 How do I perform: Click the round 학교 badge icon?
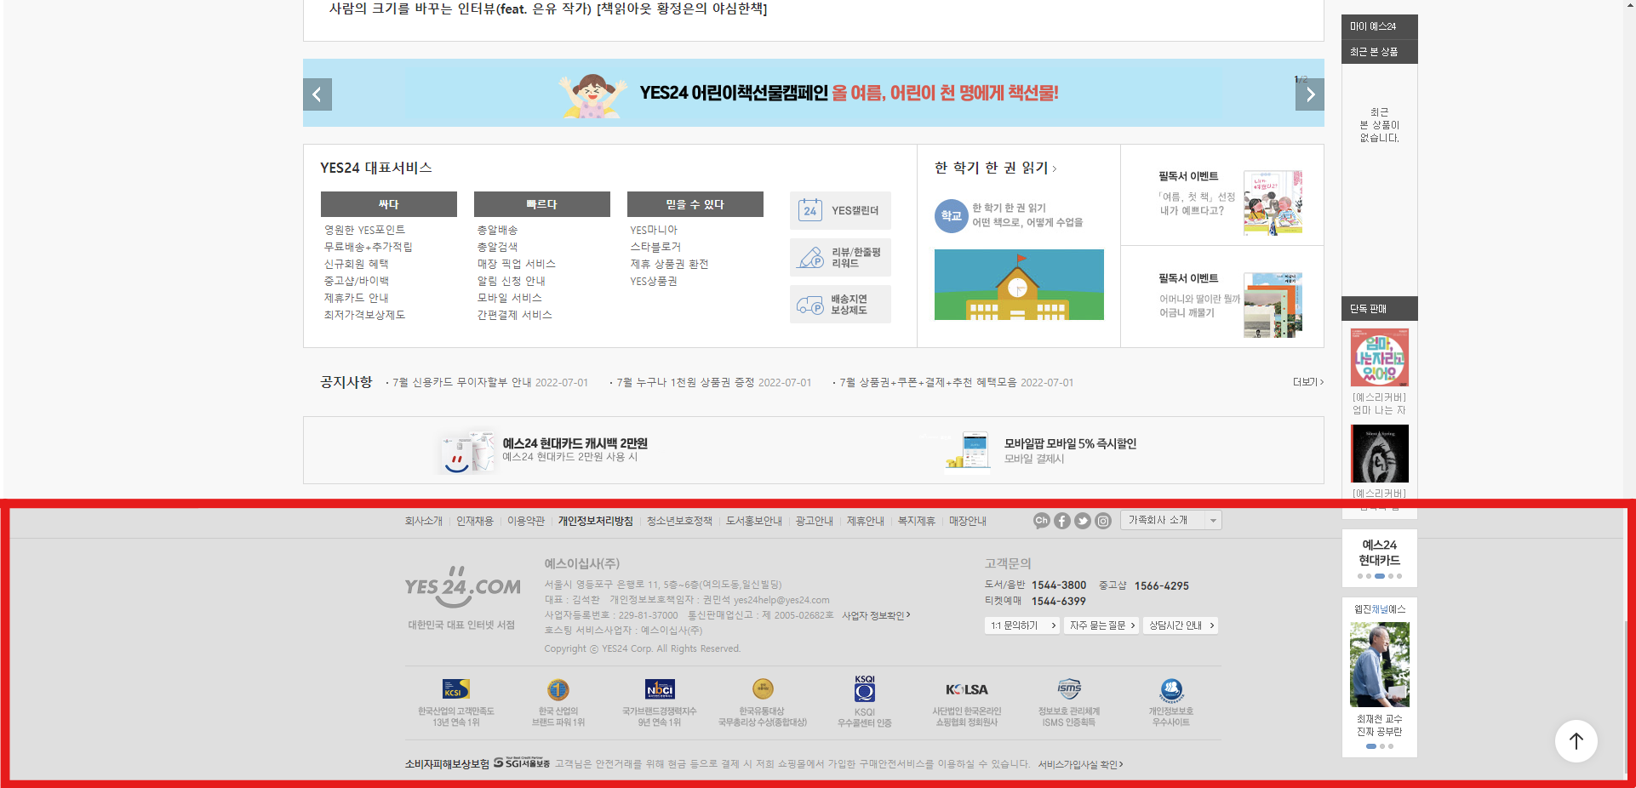951,215
